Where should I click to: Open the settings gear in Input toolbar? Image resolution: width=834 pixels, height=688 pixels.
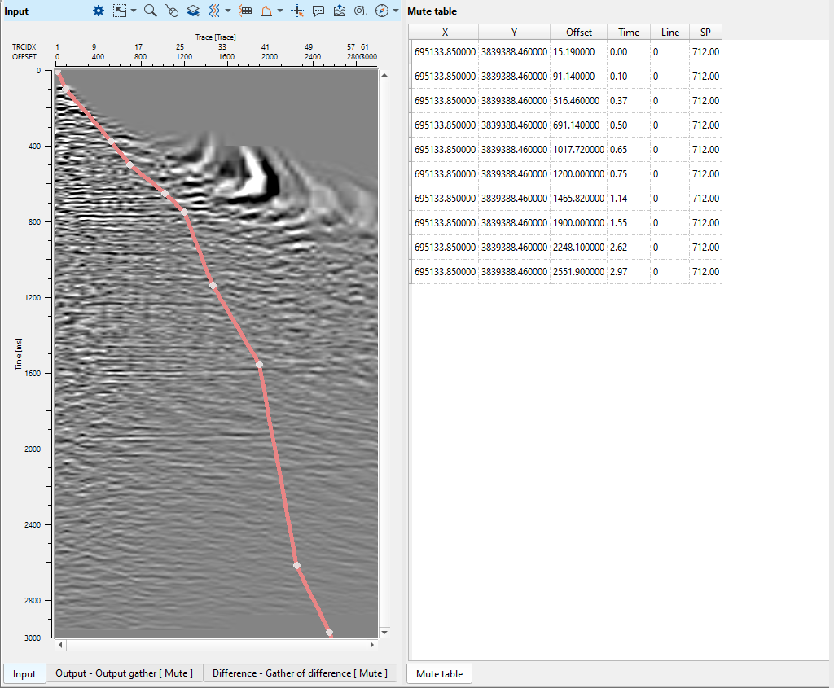(x=99, y=11)
